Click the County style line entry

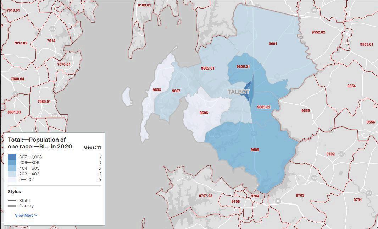pos(21,206)
